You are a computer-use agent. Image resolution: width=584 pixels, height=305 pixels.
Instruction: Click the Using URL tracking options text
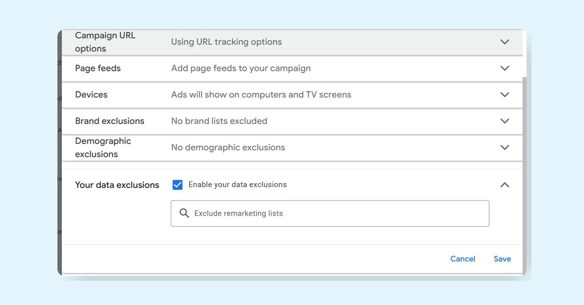click(x=226, y=42)
